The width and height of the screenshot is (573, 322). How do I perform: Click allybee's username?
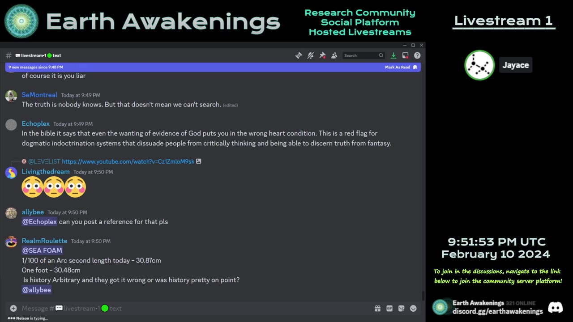33,212
